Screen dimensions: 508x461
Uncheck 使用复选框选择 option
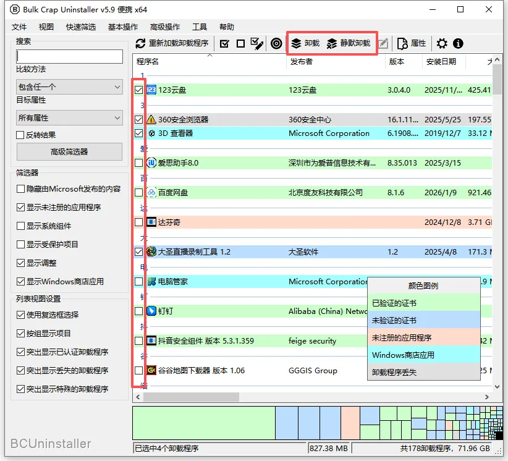20,315
